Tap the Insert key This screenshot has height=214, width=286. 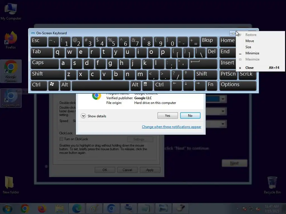tap(228, 64)
